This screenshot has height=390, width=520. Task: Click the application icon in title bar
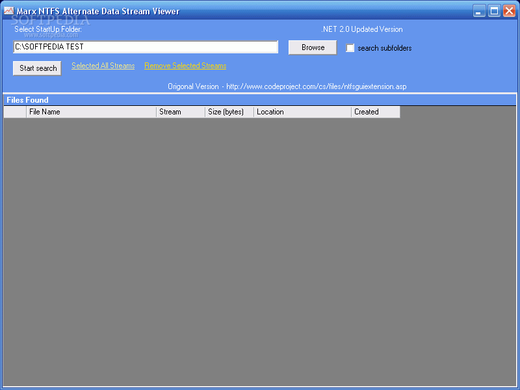tap(8, 10)
